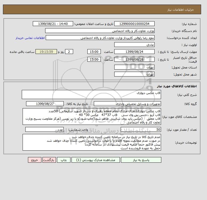The image size is (207, 200).
Task: Click the label نام دستگاه خریدار
Action: pyautogui.click(x=184, y=31)
